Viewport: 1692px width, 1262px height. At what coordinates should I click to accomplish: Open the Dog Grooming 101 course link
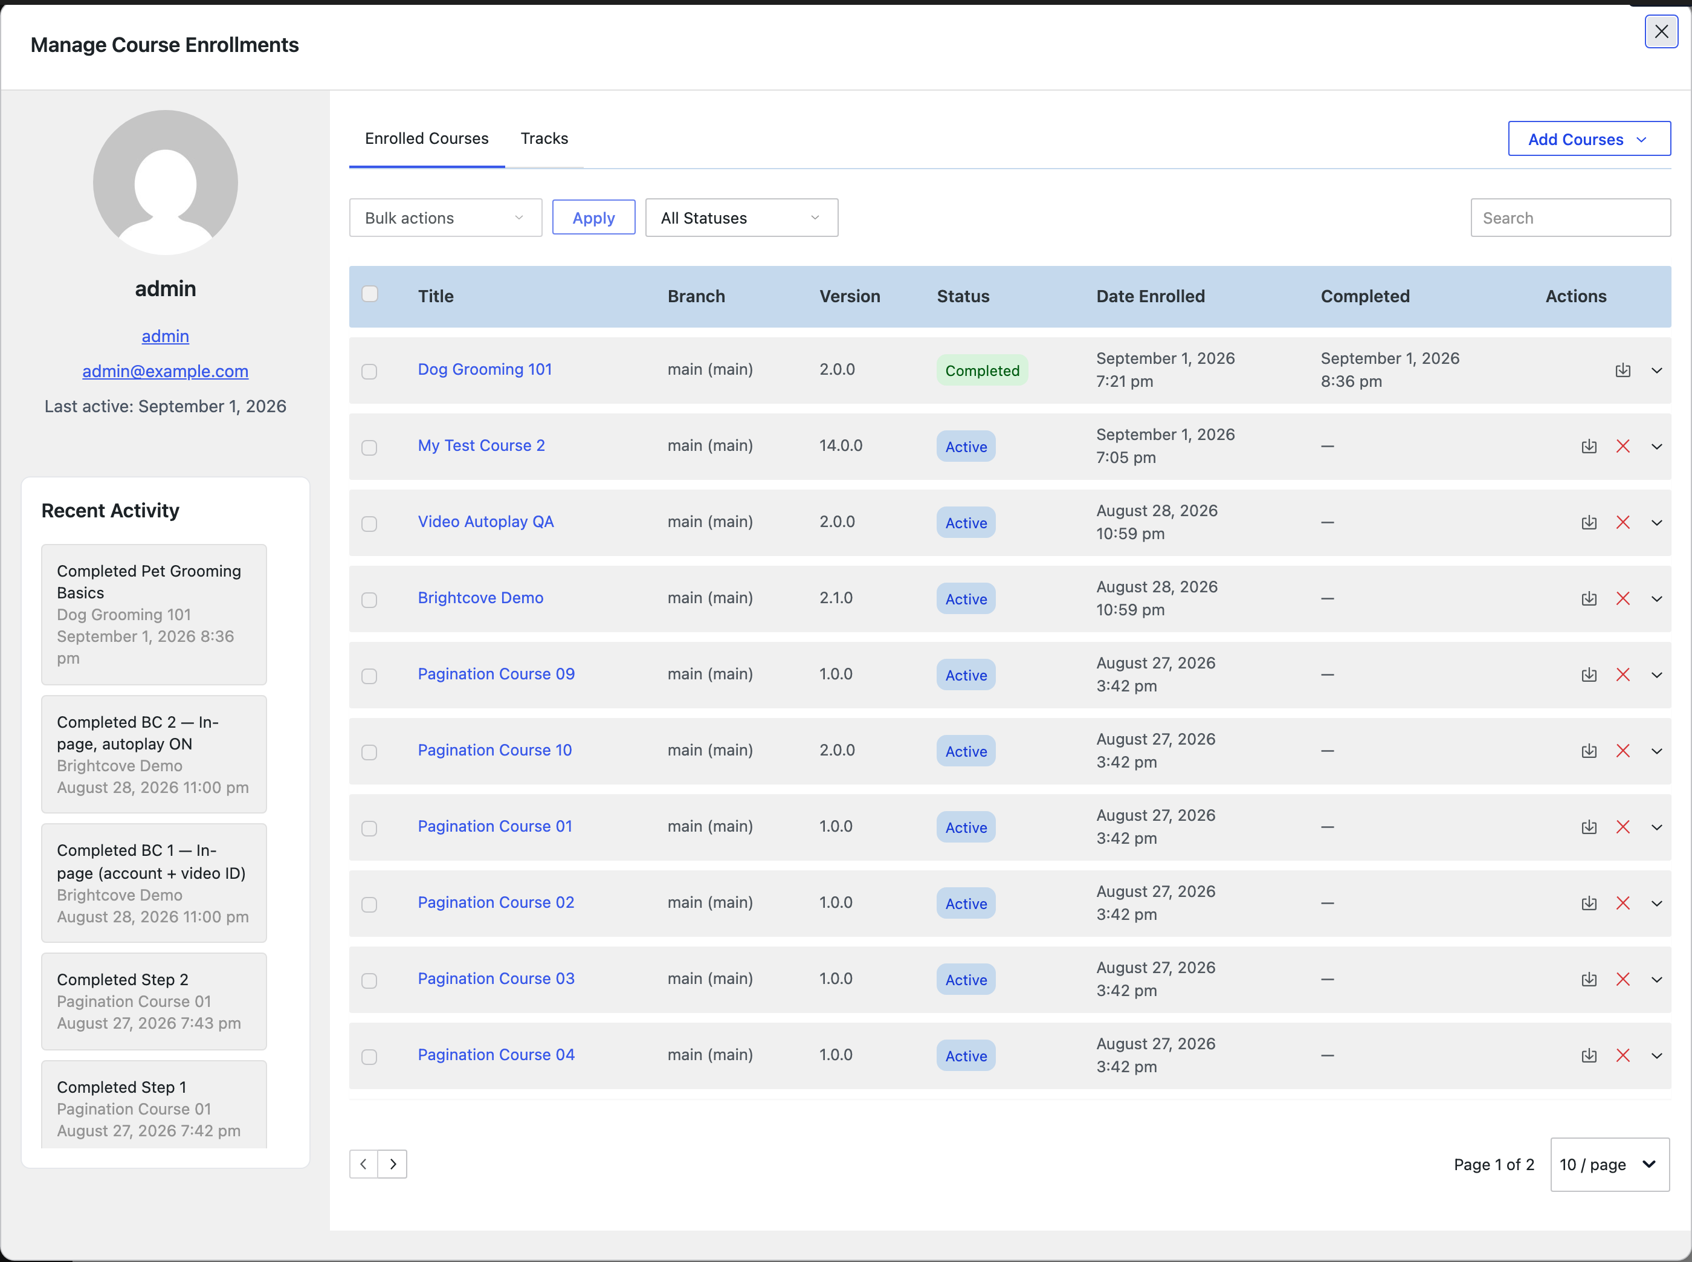(484, 369)
